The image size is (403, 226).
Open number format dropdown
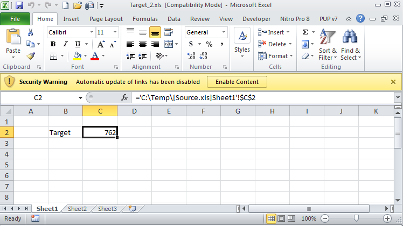click(x=224, y=32)
